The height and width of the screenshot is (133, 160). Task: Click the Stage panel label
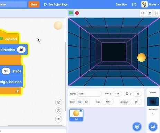153,92
